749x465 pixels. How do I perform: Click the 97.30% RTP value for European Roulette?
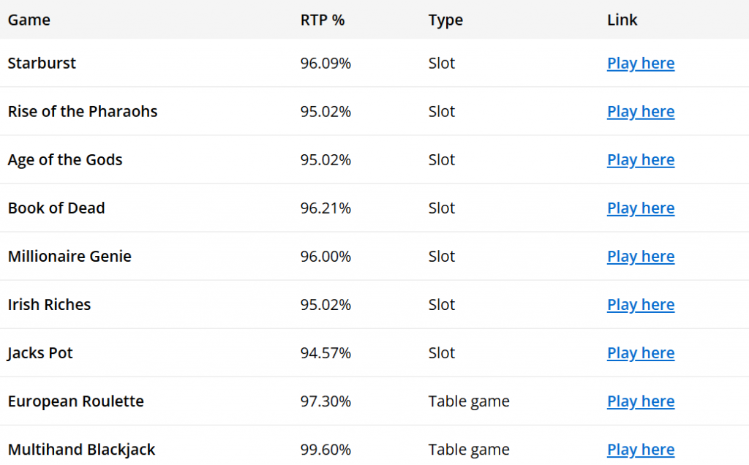(325, 401)
